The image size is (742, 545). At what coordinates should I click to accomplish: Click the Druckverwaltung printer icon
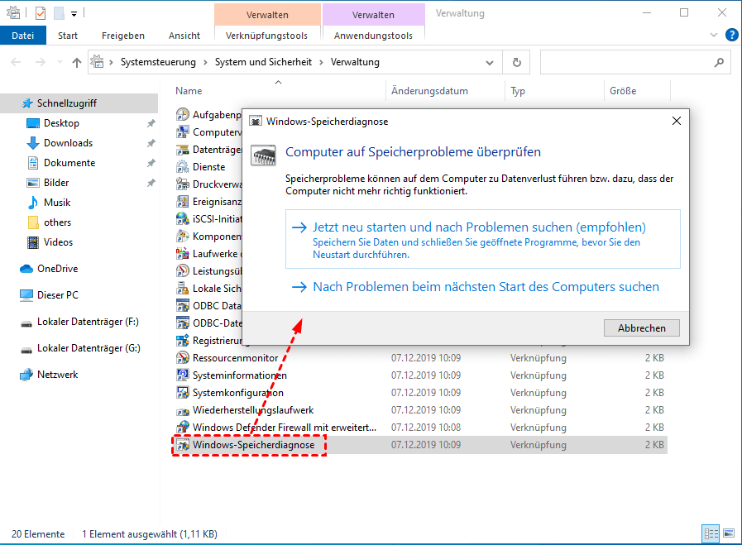click(x=183, y=184)
